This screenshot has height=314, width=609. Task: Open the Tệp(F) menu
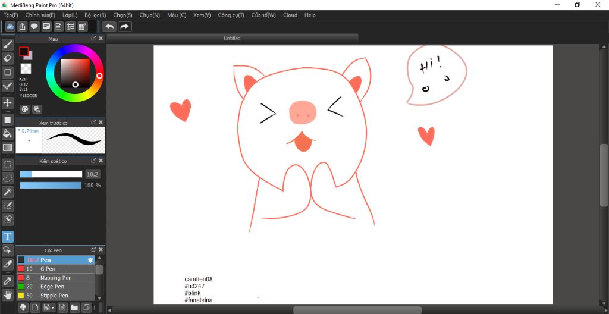pos(11,15)
